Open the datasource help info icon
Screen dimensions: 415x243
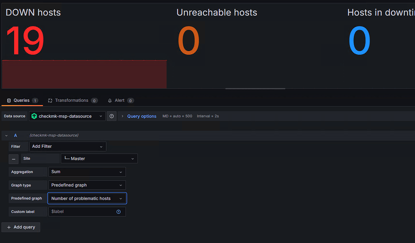click(112, 116)
